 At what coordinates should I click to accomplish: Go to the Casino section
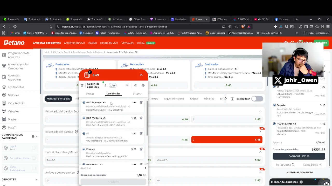[93, 43]
